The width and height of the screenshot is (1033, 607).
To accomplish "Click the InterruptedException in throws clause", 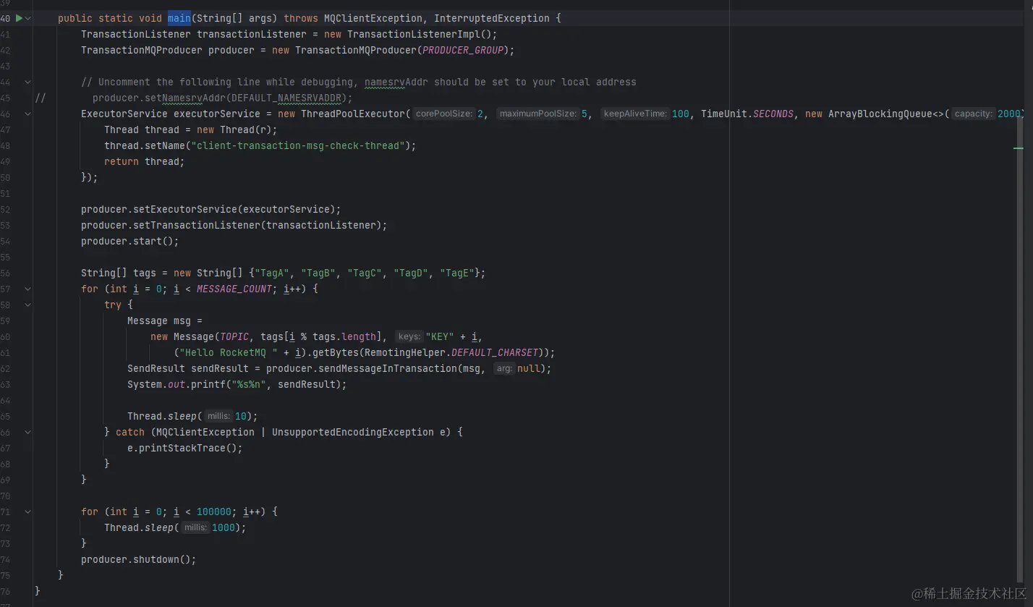I will (x=492, y=18).
